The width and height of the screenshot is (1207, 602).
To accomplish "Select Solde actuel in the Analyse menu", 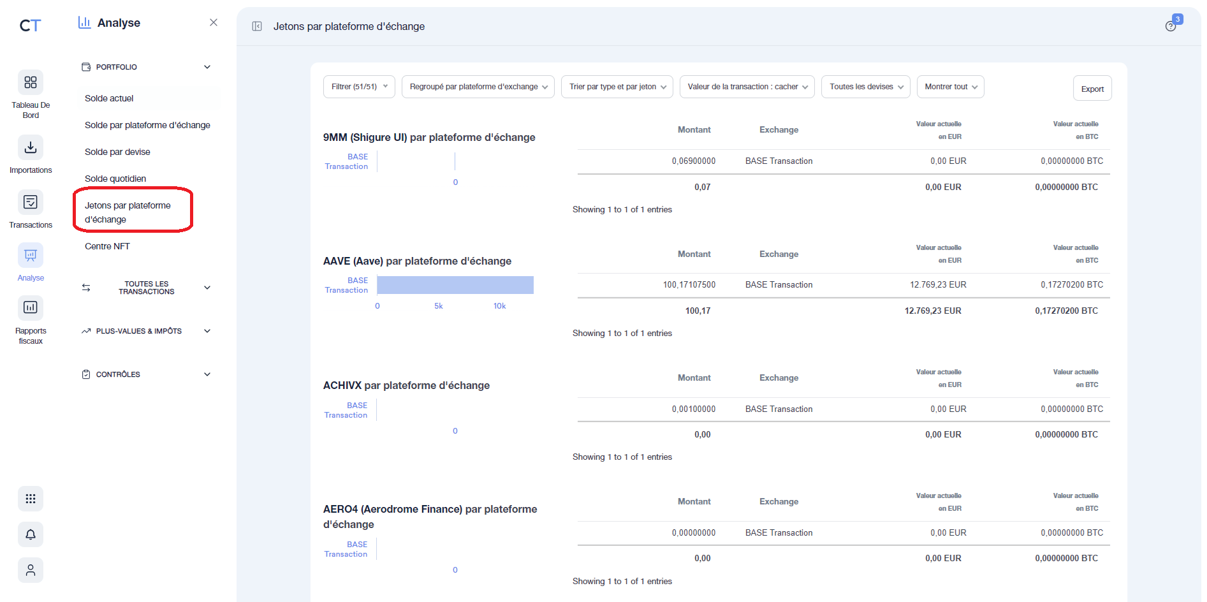I will (x=109, y=98).
